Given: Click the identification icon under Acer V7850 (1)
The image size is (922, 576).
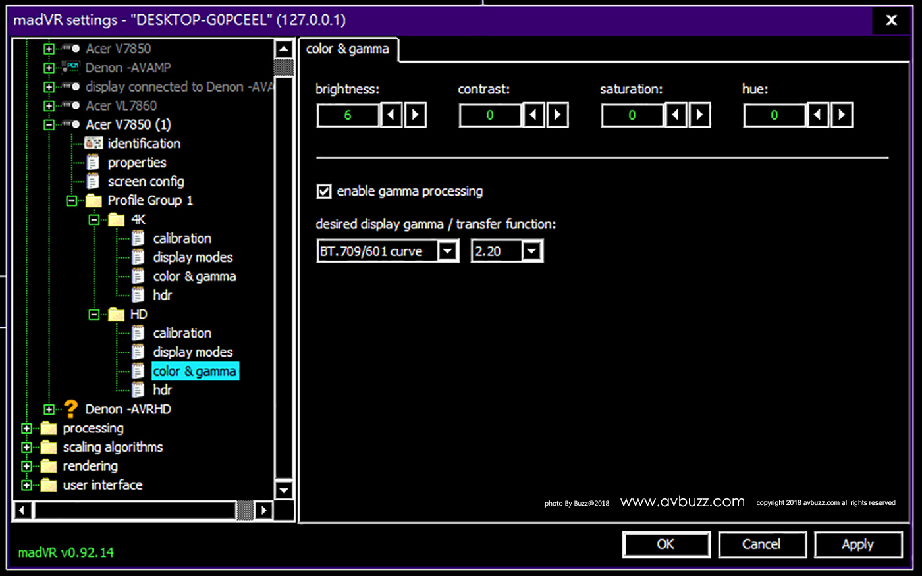Looking at the screenshot, I should (94, 144).
